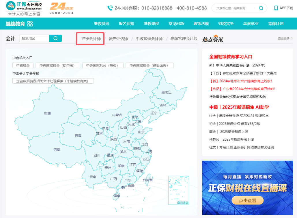Click the magnifier in the top search bar
297x218 pixels.
pyautogui.click(x=261, y=8)
